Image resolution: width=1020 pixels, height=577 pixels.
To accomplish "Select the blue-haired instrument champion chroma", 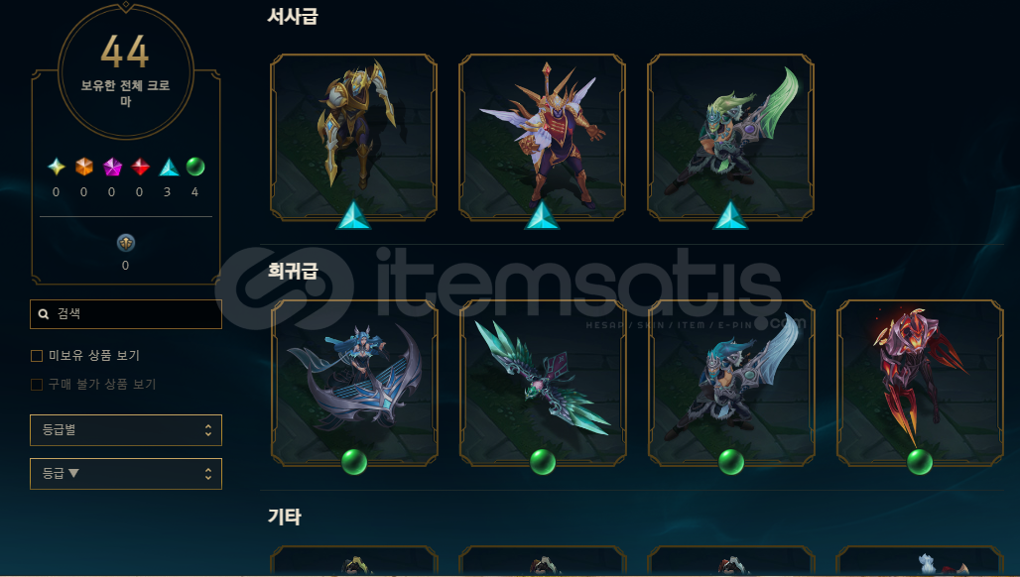I will coord(354,384).
